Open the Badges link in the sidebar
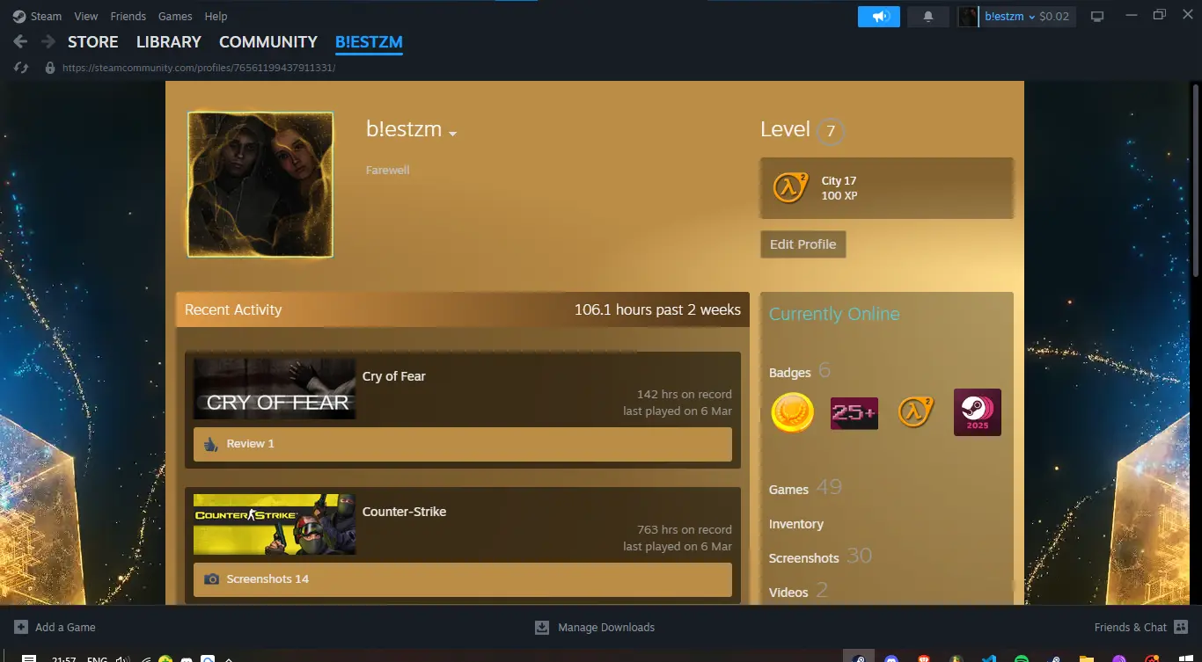1202x662 pixels. coord(790,373)
